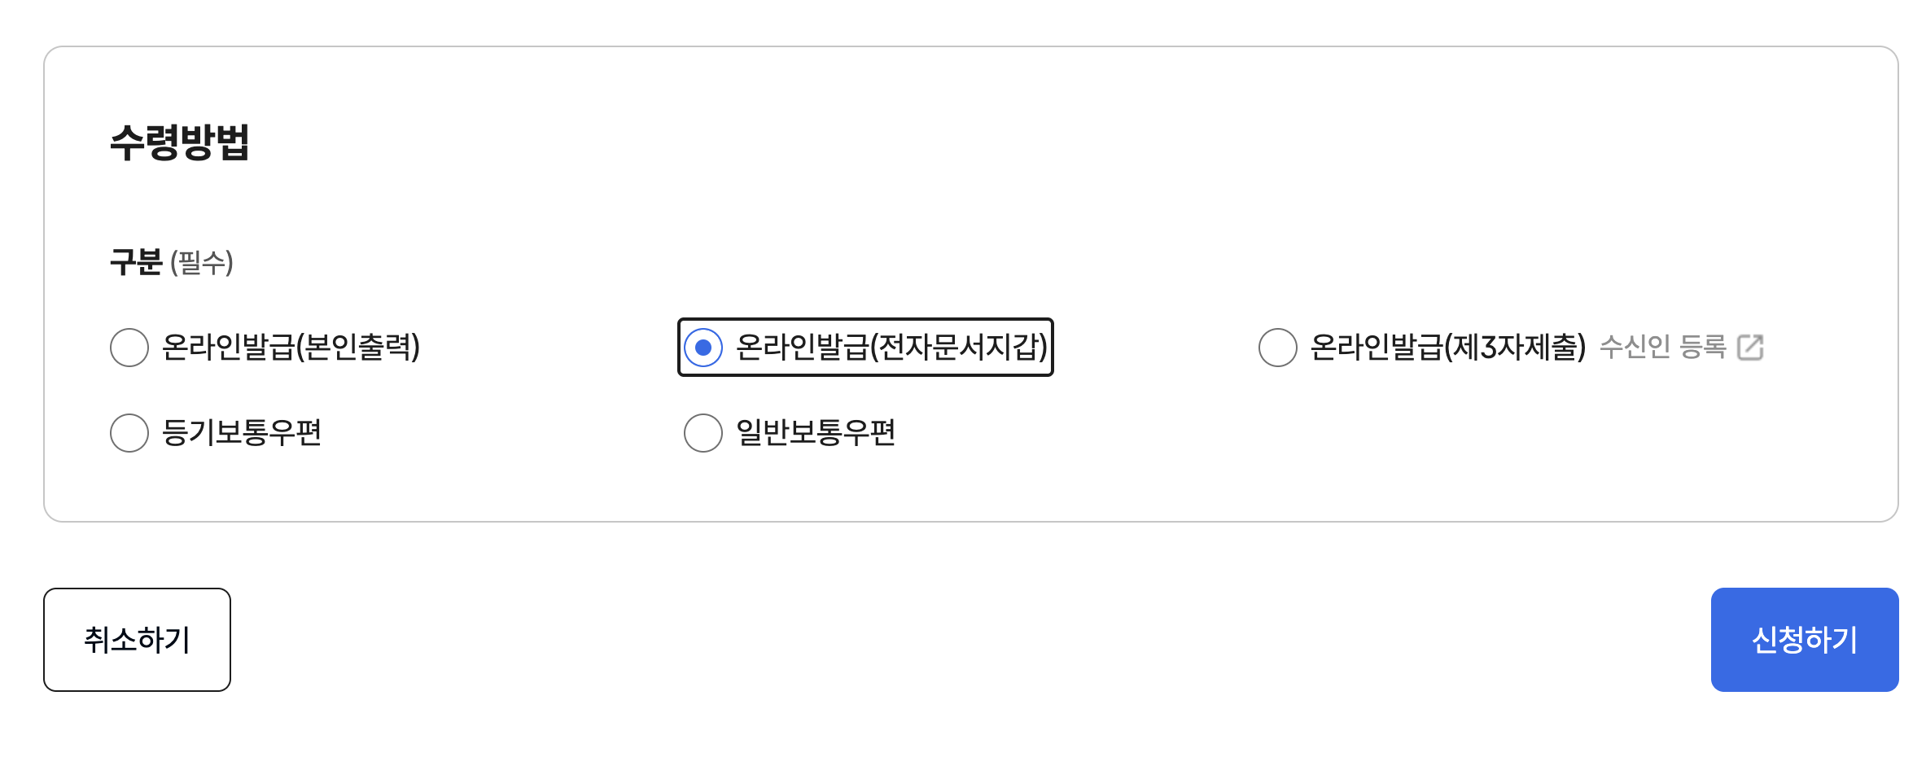
Task: Click the 등기보통우편 text label
Action: point(242,432)
